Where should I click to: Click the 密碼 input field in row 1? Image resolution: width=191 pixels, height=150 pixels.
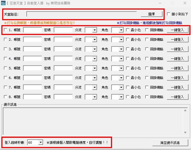[x=63, y=30]
